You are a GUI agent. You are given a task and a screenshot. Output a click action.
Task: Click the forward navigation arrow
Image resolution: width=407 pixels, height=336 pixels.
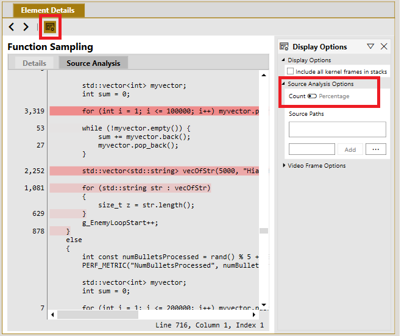tap(26, 27)
